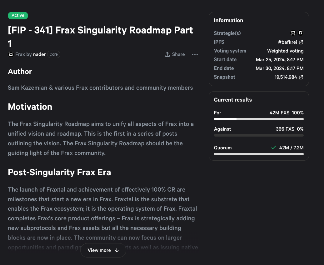This screenshot has height=265, width=324.
Task: Click the share upload icon
Action: click(167, 54)
